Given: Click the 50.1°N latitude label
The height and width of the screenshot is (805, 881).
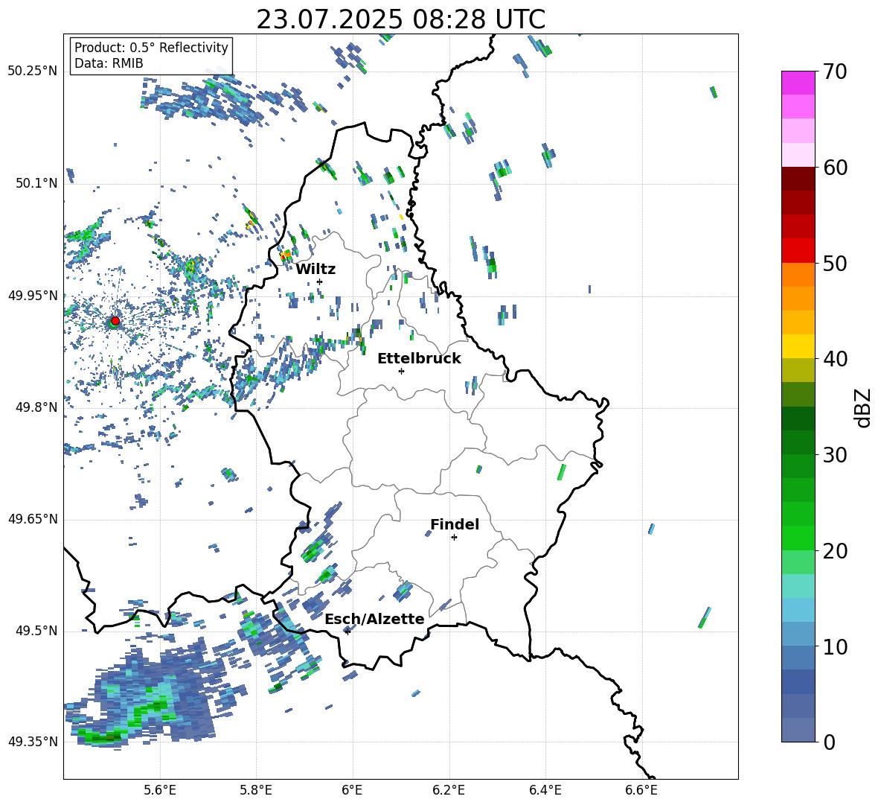Looking at the screenshot, I should [36, 183].
